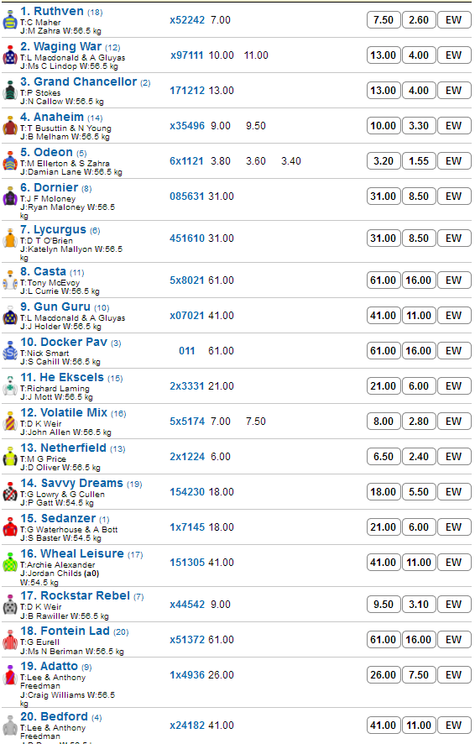Select Odeon win odds 3.20
Screen dimensions: 475x744
coord(384,161)
